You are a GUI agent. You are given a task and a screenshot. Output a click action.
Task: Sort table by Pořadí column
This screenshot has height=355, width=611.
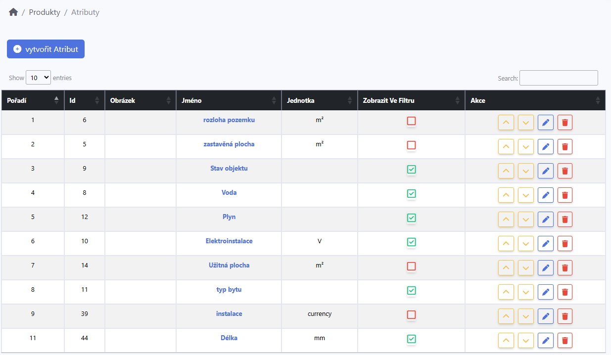coord(33,100)
